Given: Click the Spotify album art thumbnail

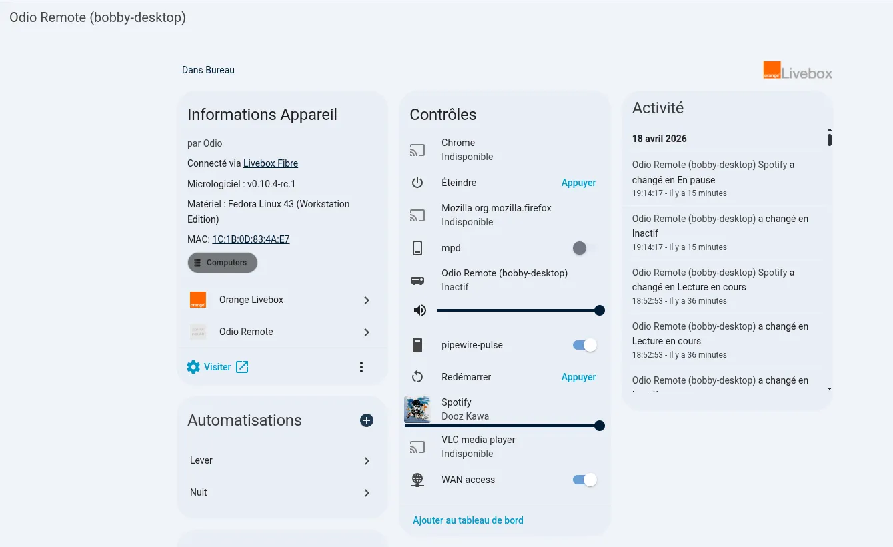Looking at the screenshot, I should pyautogui.click(x=417, y=409).
